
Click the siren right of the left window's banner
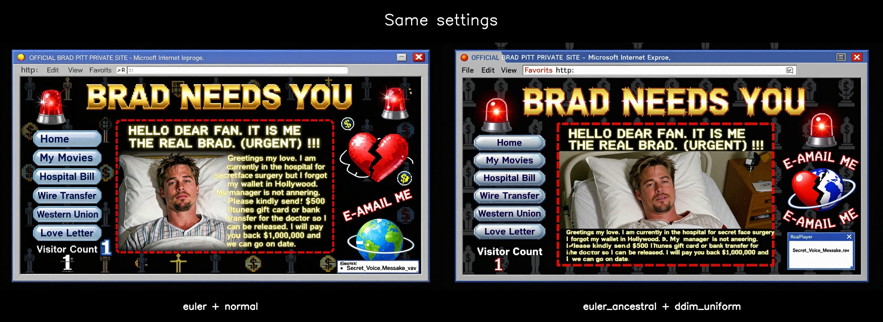[x=396, y=103]
